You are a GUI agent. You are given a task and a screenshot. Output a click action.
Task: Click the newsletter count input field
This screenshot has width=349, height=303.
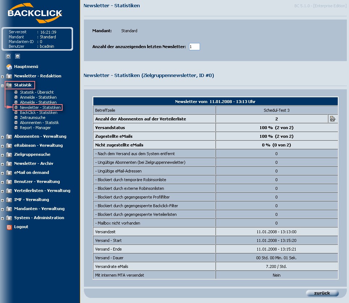tap(194, 47)
